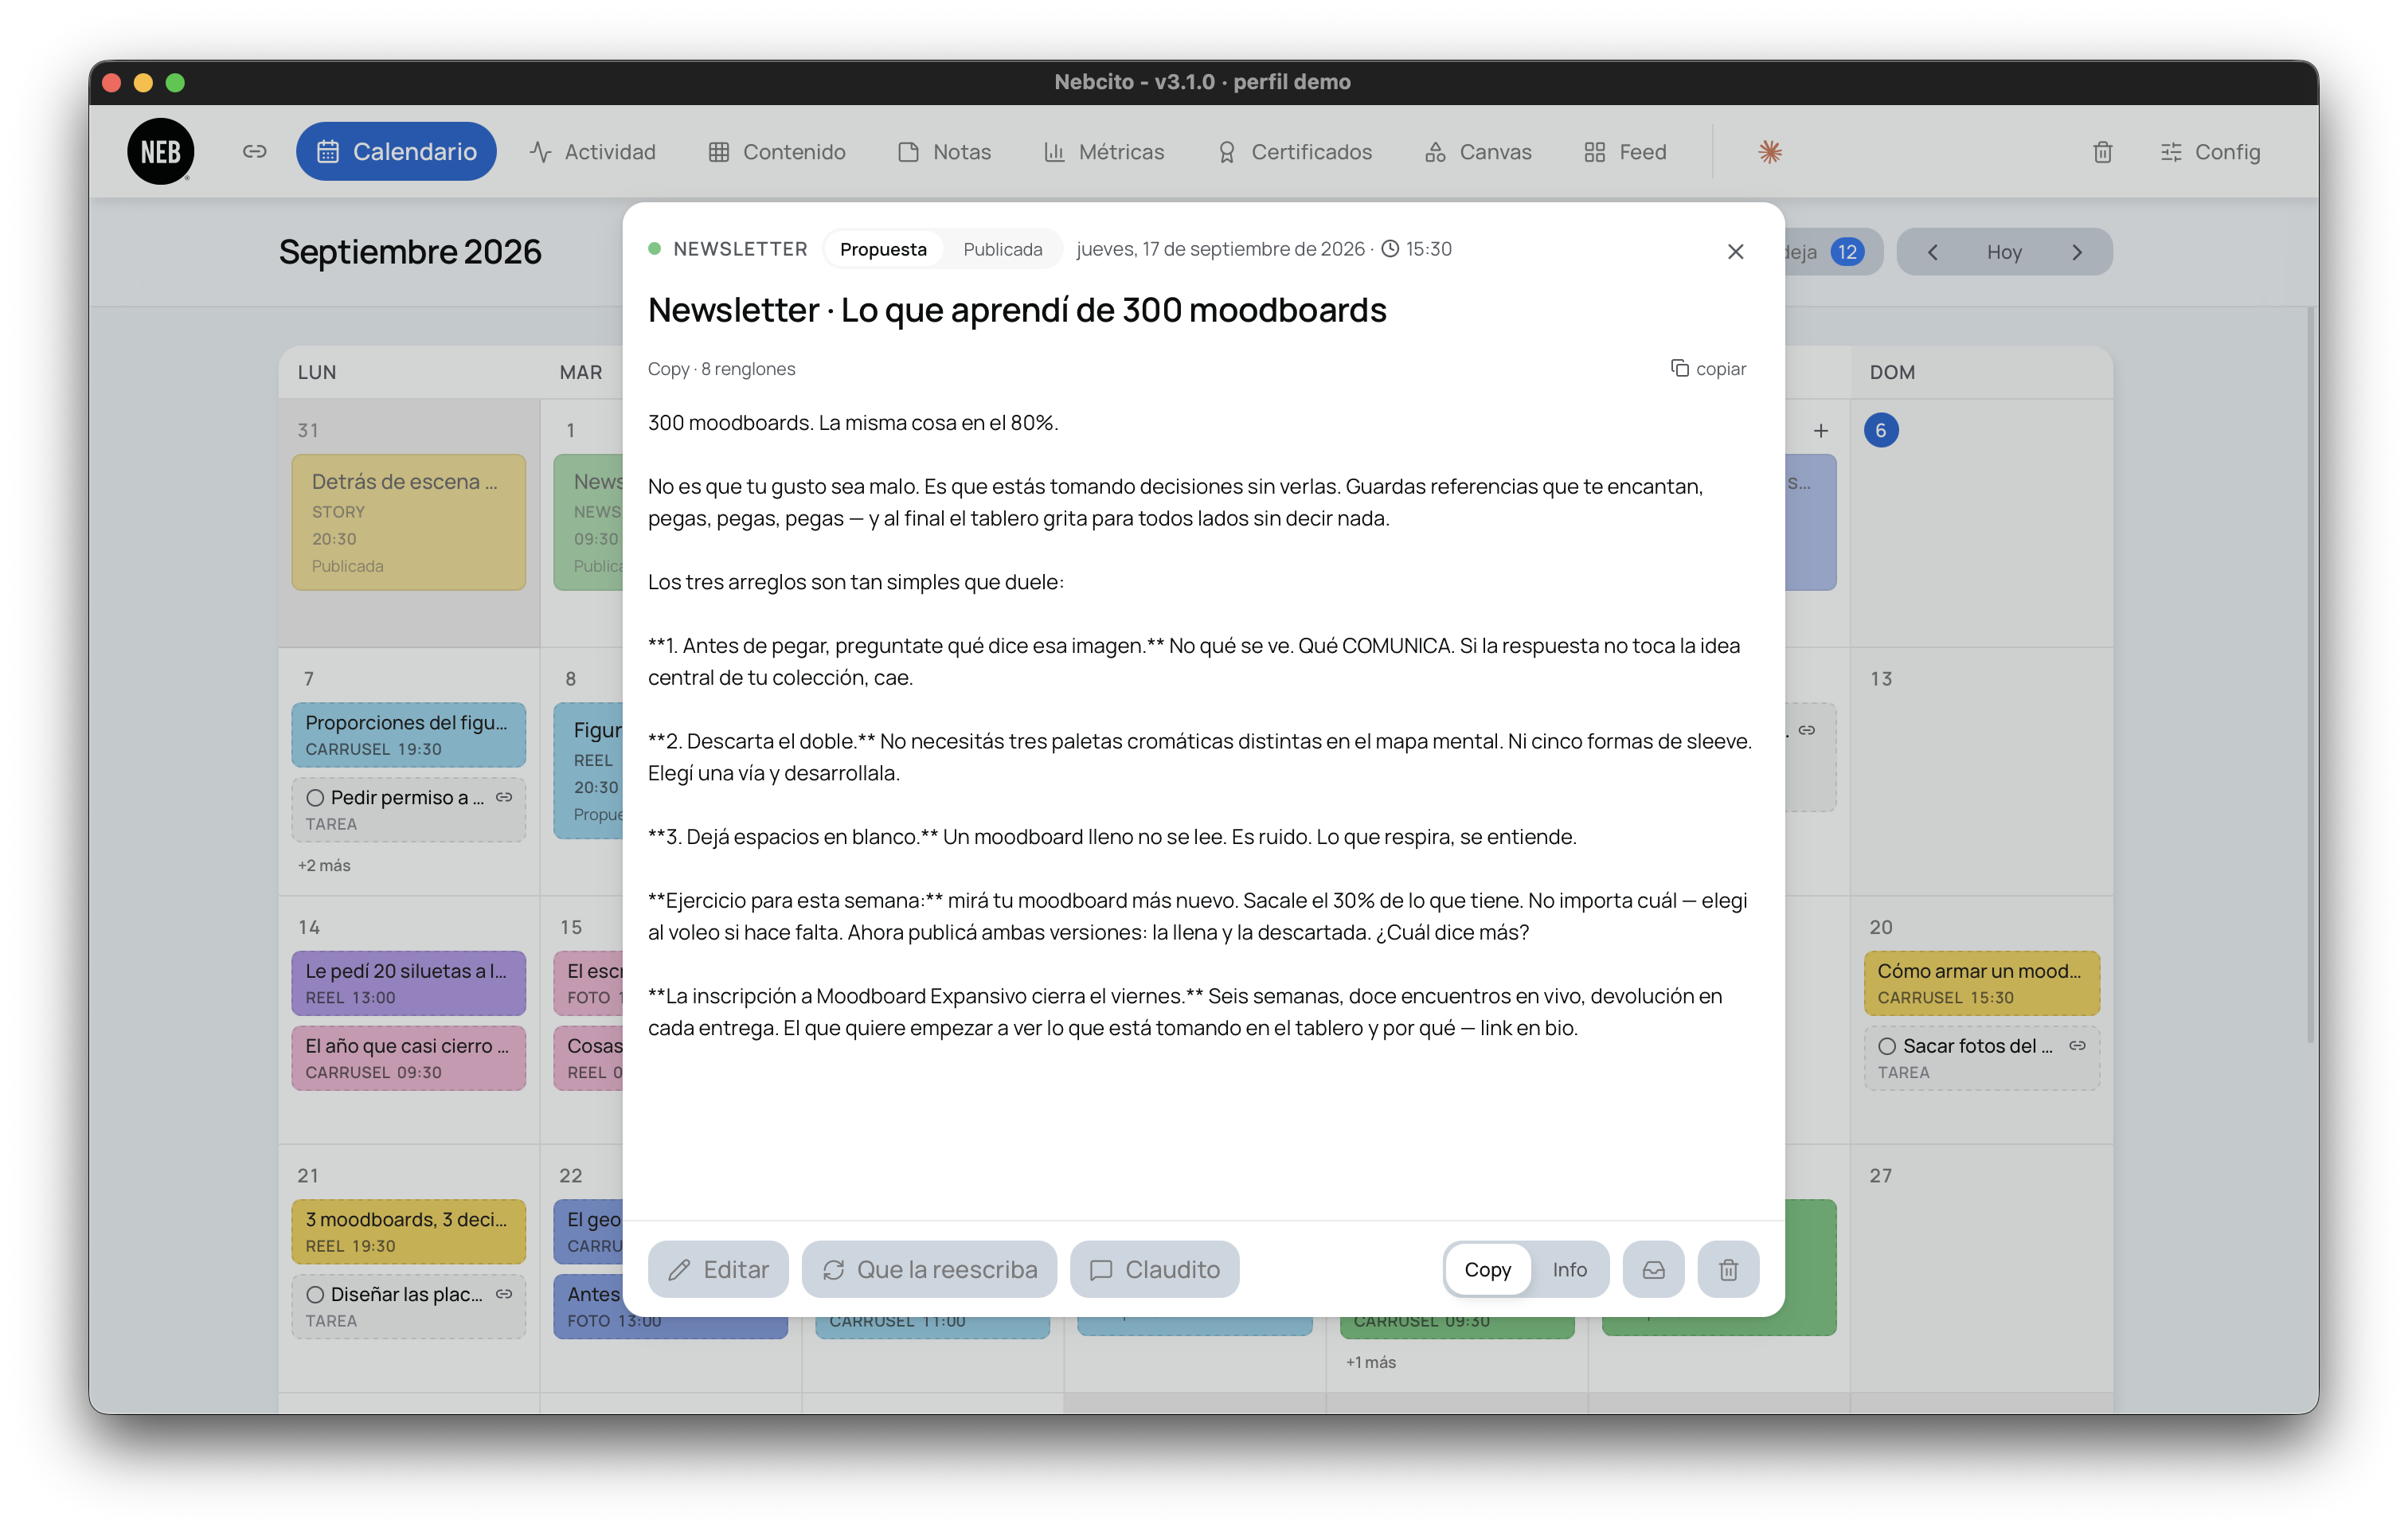Click the link icon on Diseñar las plac task

[x=504, y=1293]
